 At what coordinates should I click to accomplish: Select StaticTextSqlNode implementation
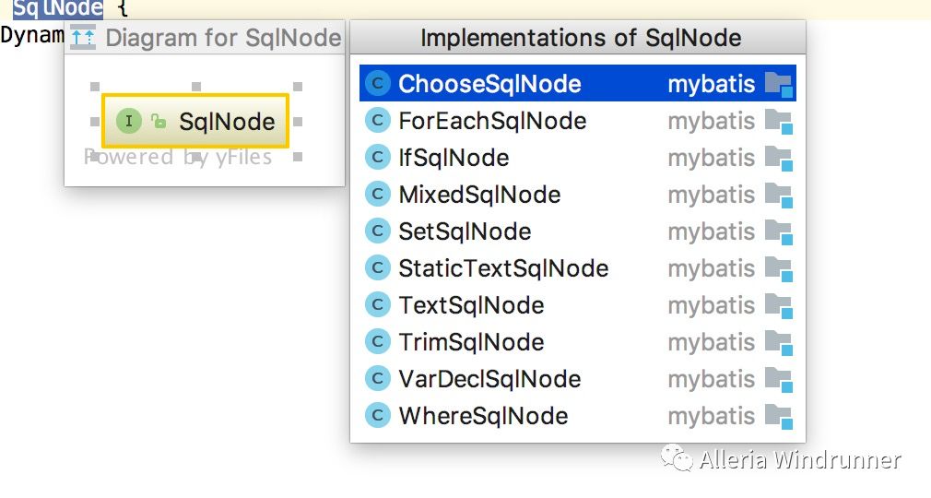click(503, 268)
